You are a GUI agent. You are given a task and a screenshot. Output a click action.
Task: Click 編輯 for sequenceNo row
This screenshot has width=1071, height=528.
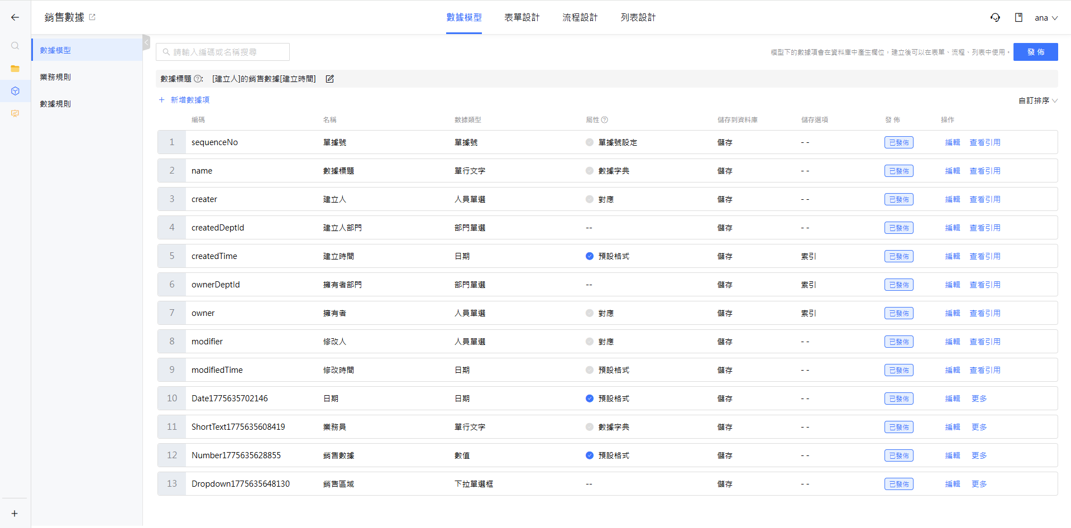(953, 142)
